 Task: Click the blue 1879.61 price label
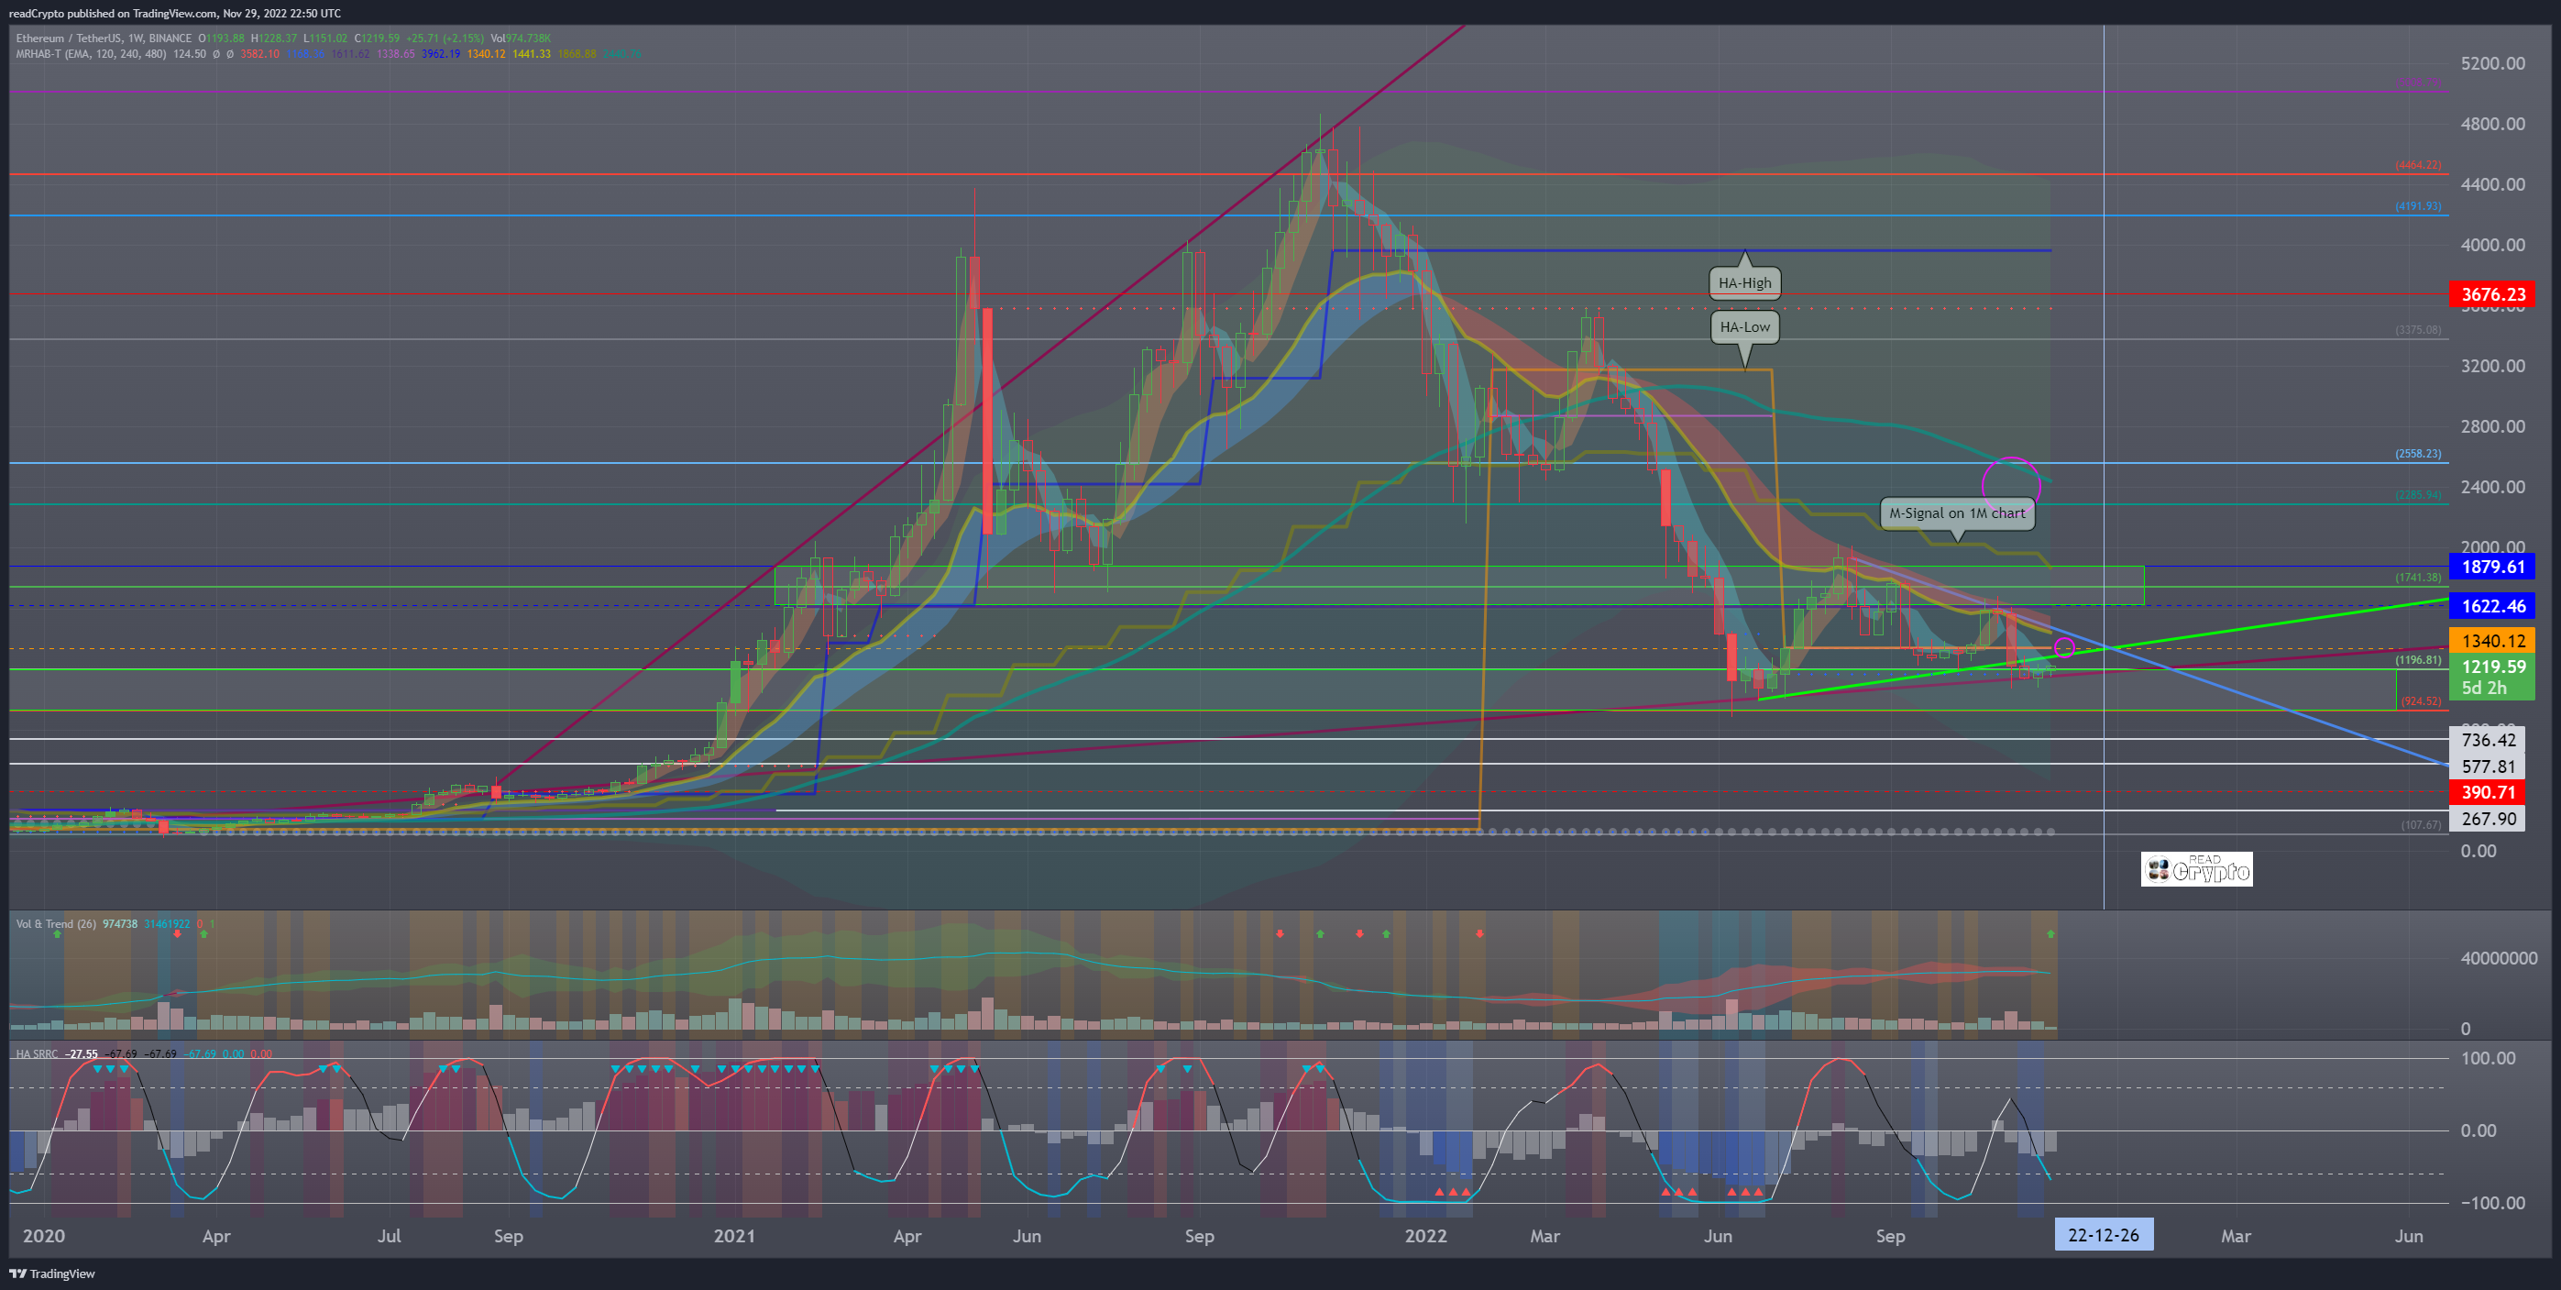click(2492, 567)
